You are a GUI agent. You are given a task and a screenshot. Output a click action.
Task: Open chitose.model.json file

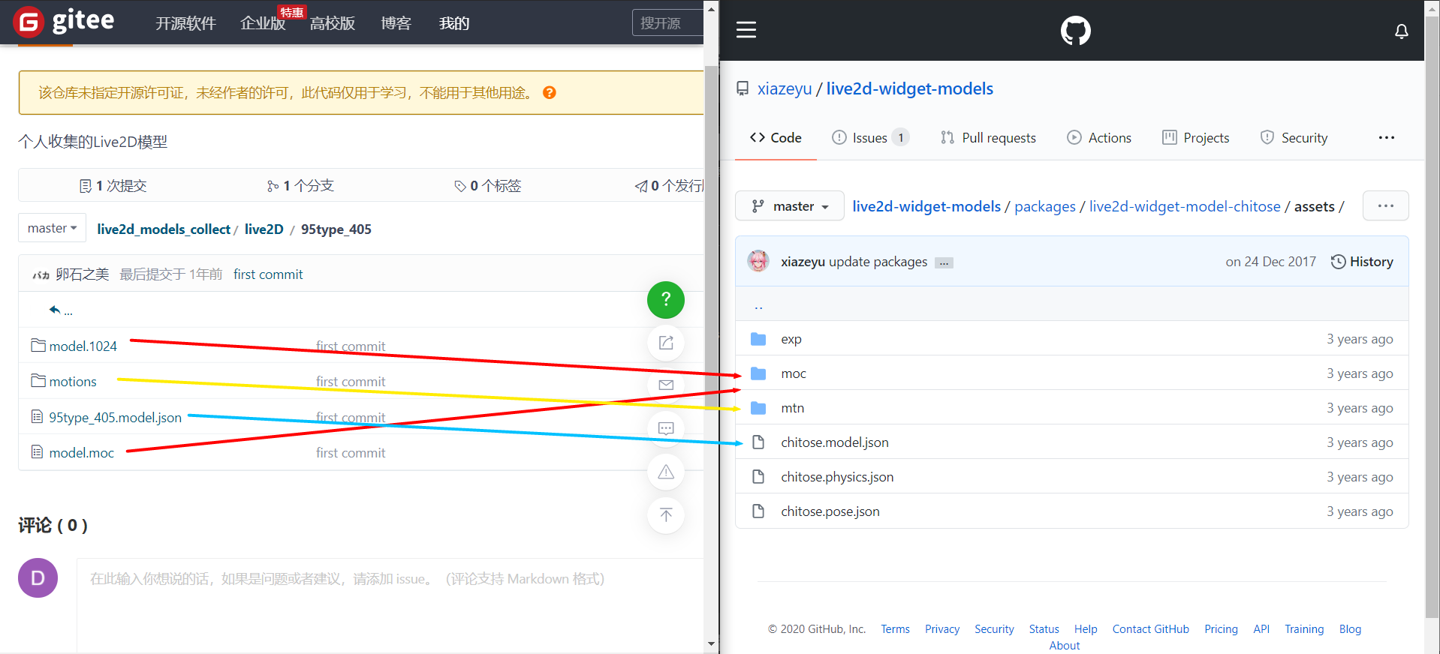(835, 442)
